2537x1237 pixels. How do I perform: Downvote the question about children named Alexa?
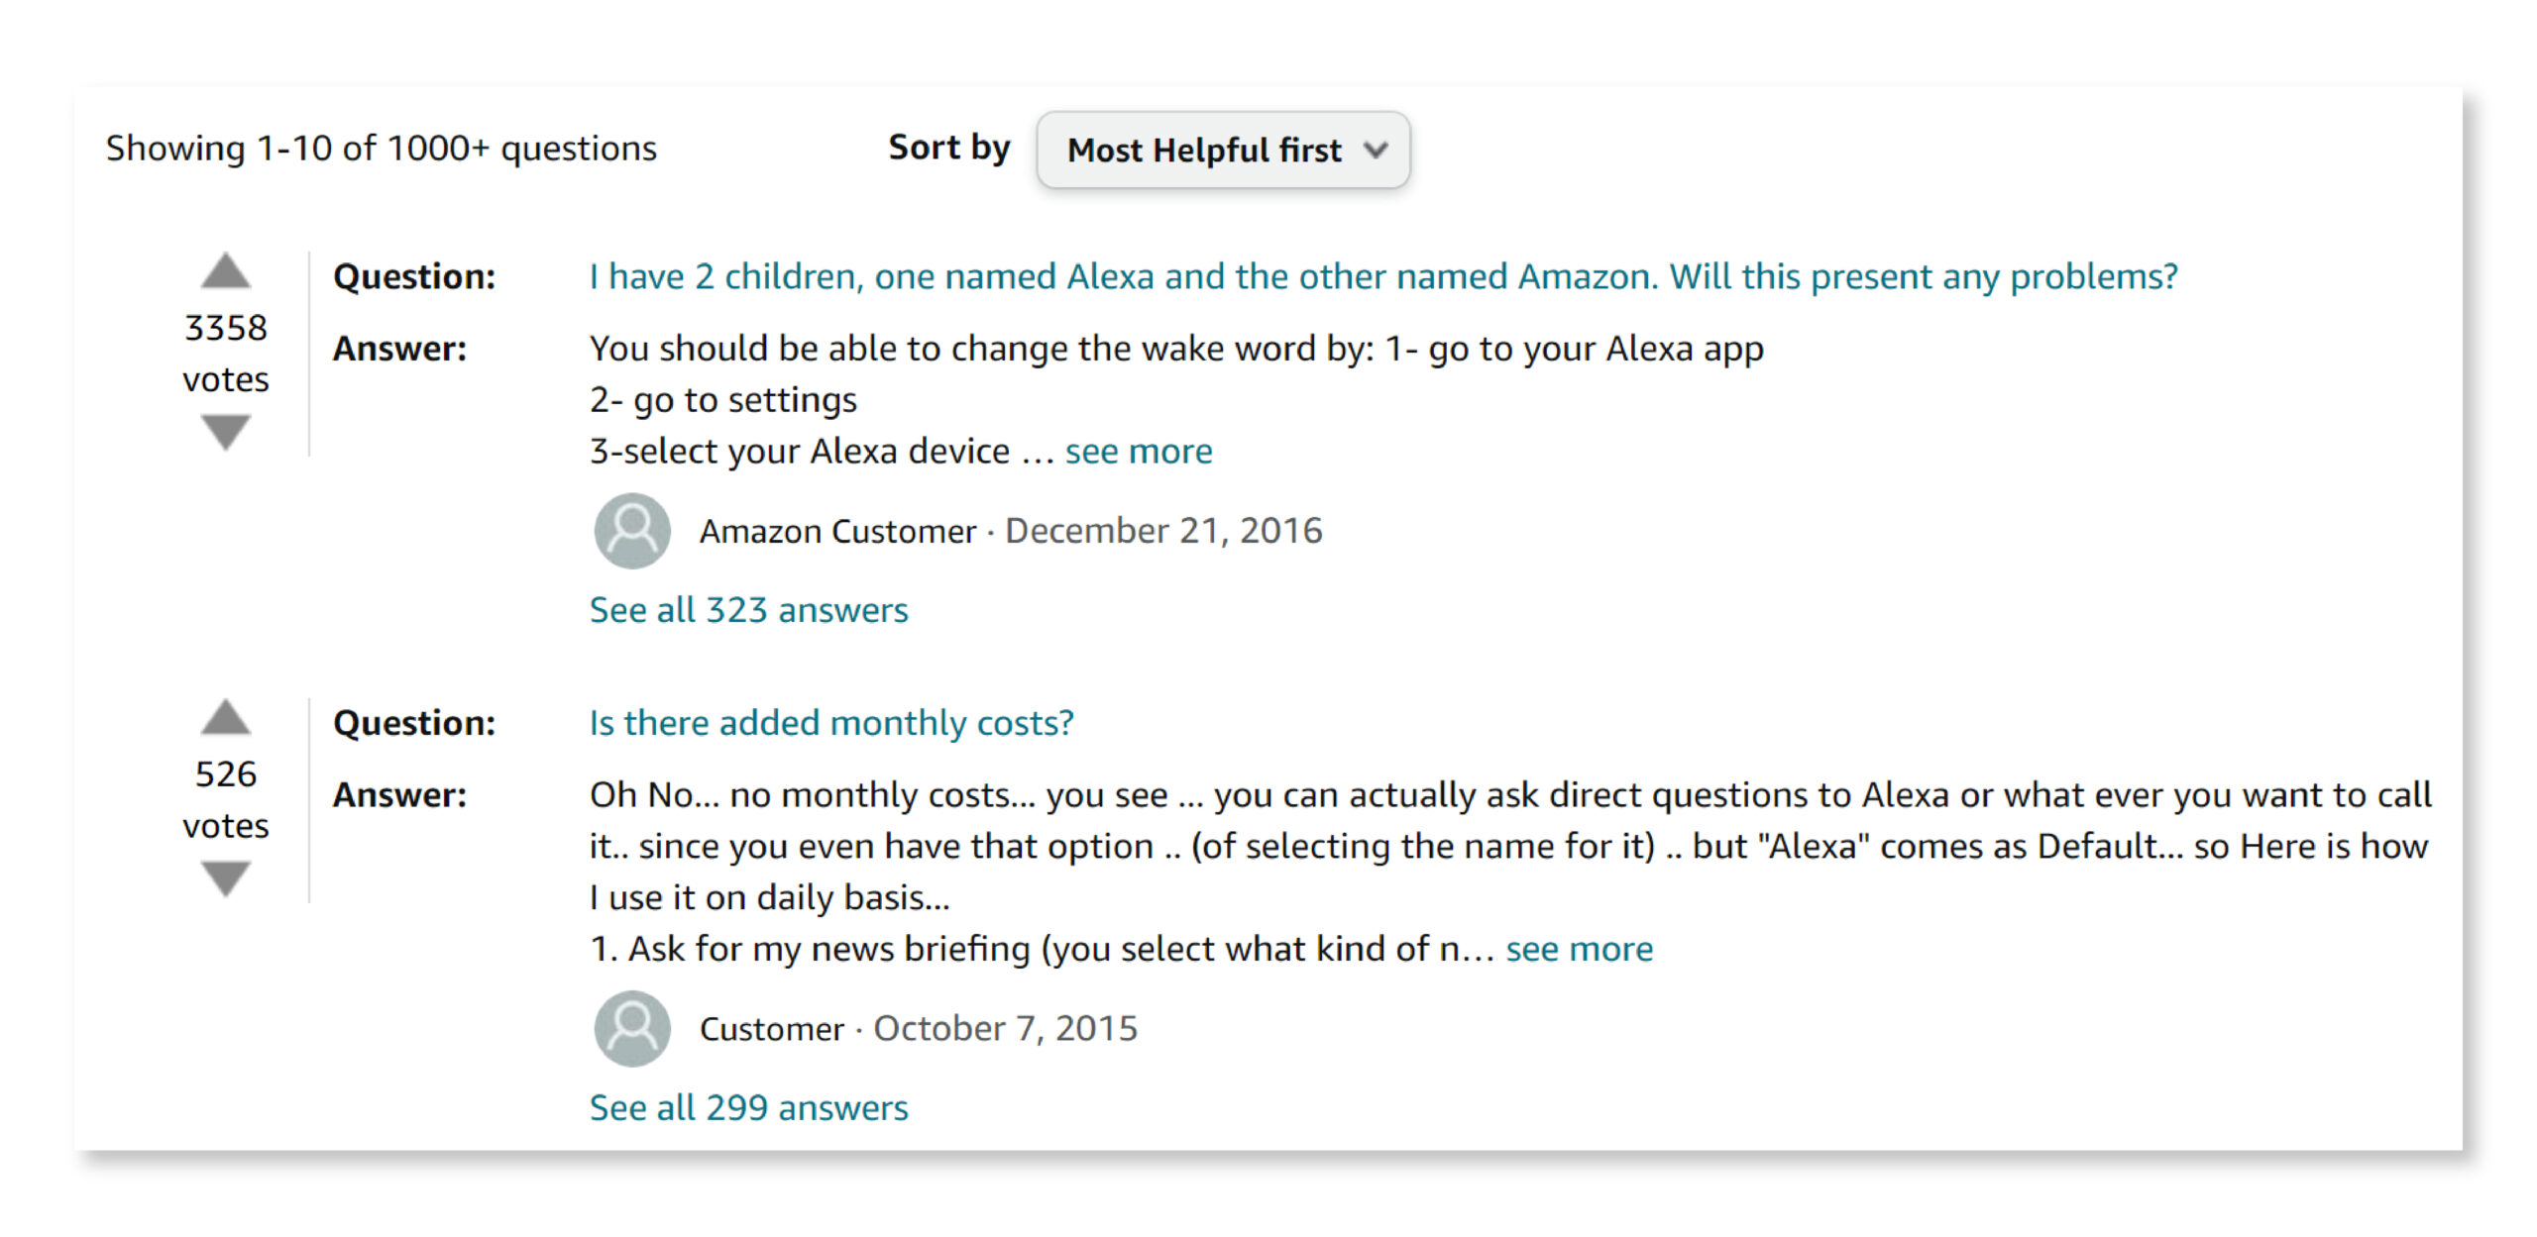[x=227, y=430]
